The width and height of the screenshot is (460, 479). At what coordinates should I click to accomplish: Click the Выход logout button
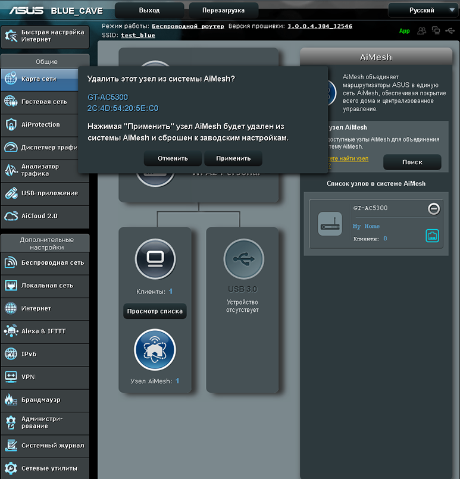point(149,10)
